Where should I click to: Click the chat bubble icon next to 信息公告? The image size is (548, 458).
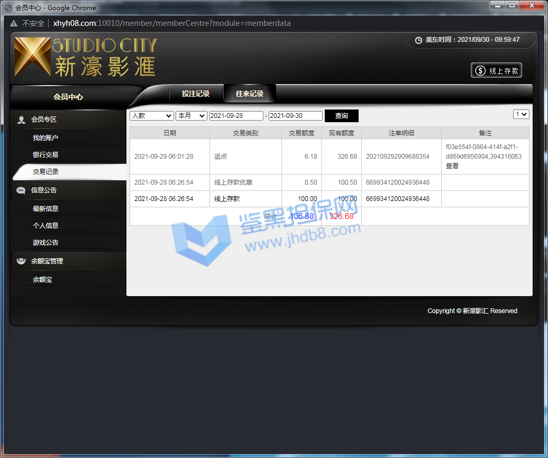[x=21, y=190]
